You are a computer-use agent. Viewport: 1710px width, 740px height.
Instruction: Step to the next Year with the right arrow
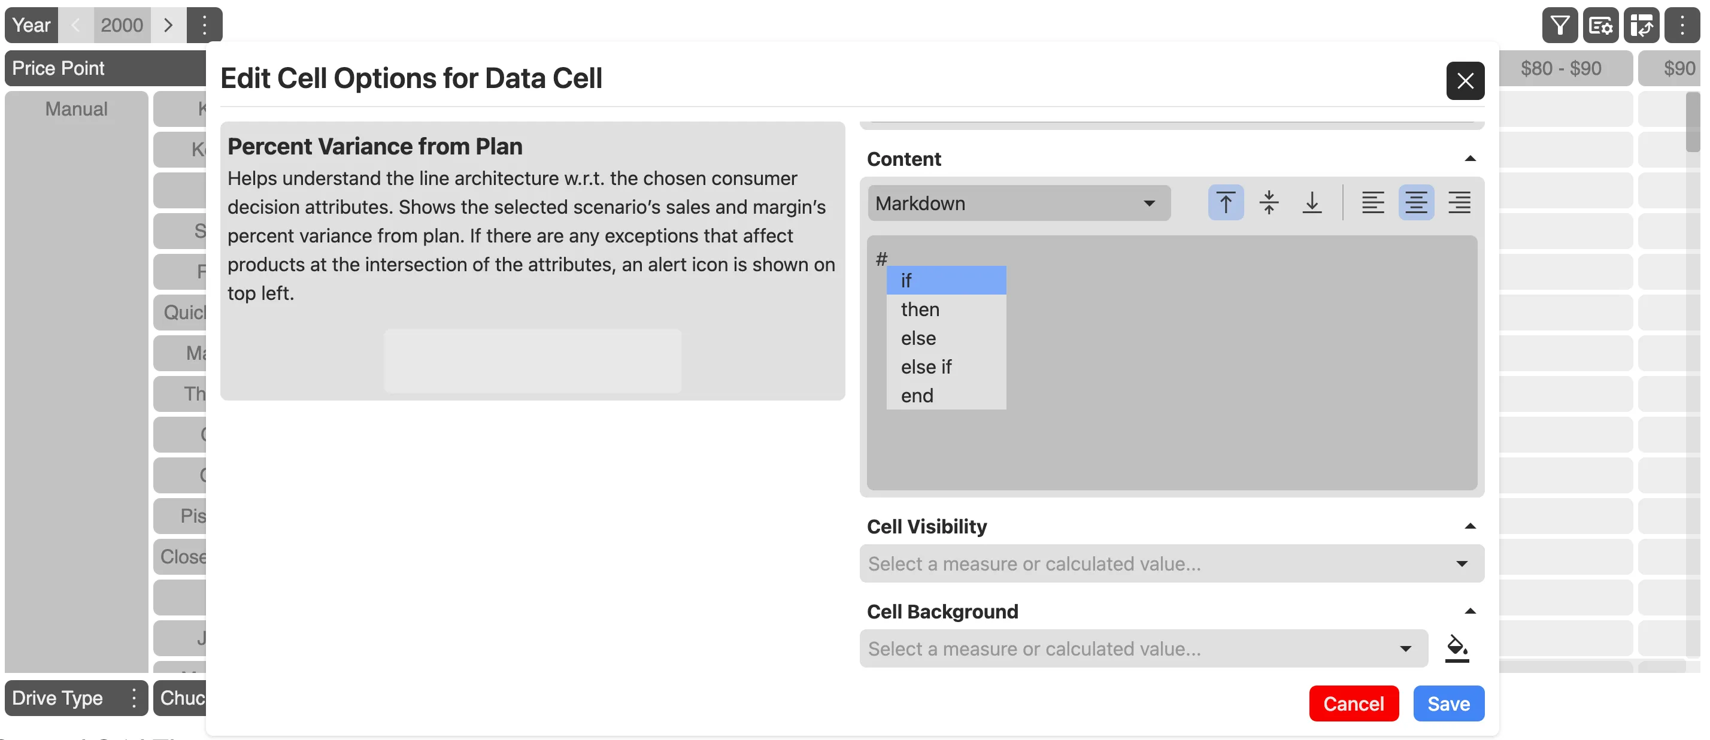click(169, 25)
